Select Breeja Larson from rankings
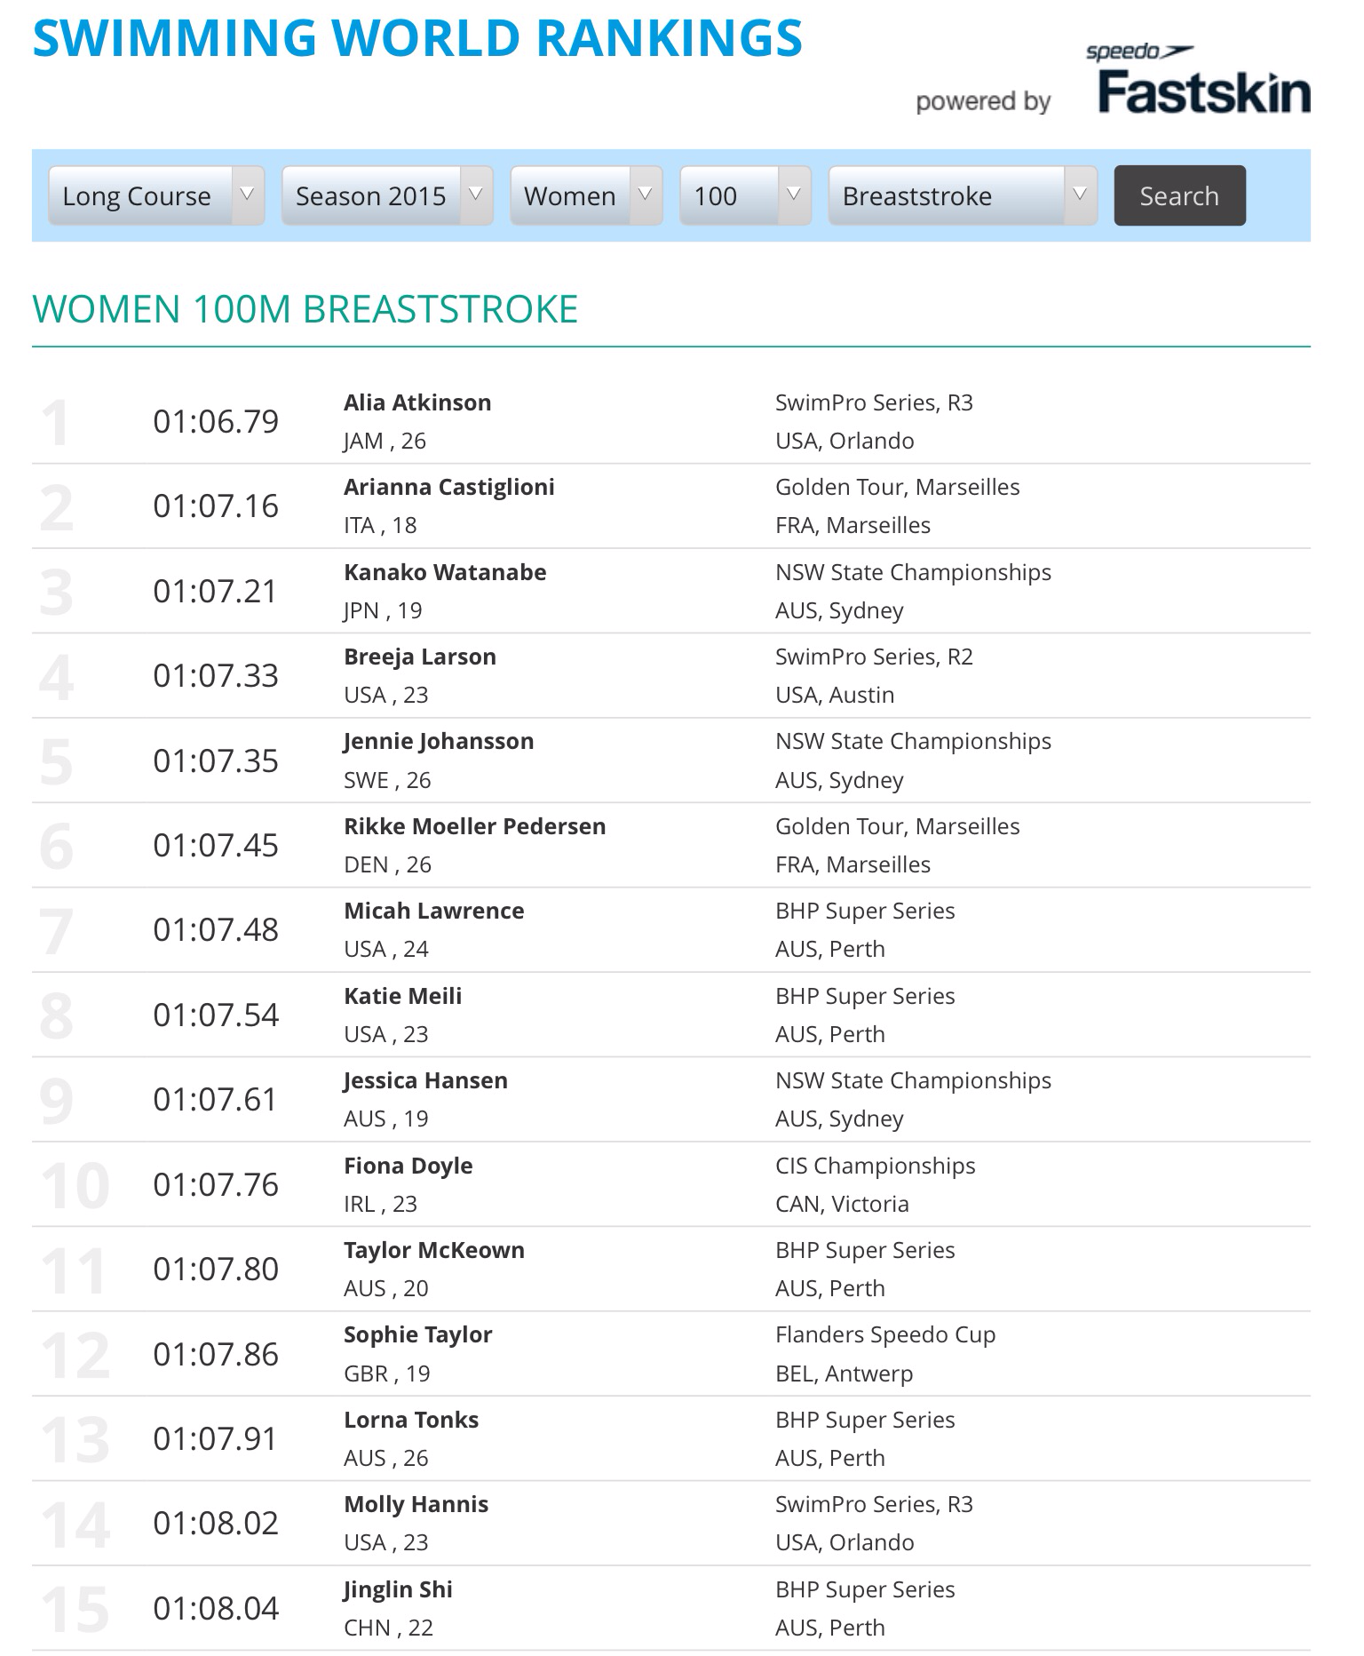The image size is (1364, 1656). tap(420, 657)
